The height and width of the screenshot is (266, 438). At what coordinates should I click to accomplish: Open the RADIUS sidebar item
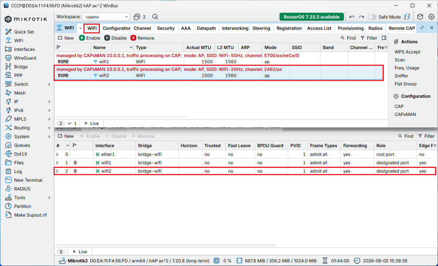[22, 189]
